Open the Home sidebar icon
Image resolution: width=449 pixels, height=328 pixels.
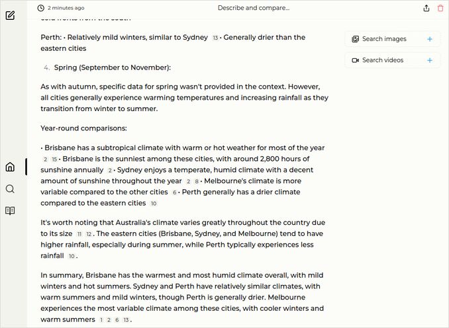10,167
